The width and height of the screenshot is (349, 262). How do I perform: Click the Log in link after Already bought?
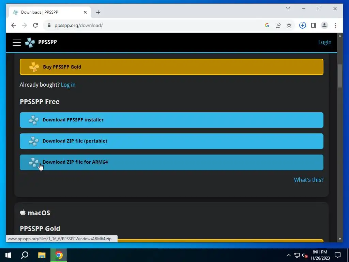[68, 85]
